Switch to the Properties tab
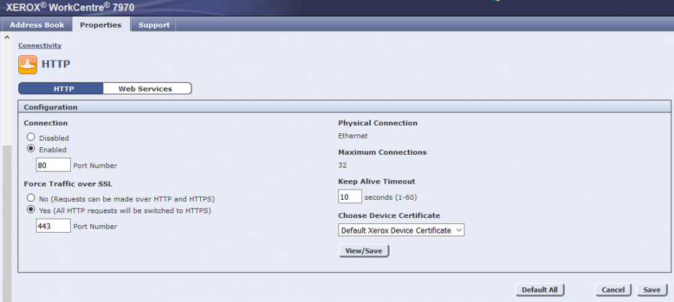This screenshot has width=674, height=302. (100, 25)
